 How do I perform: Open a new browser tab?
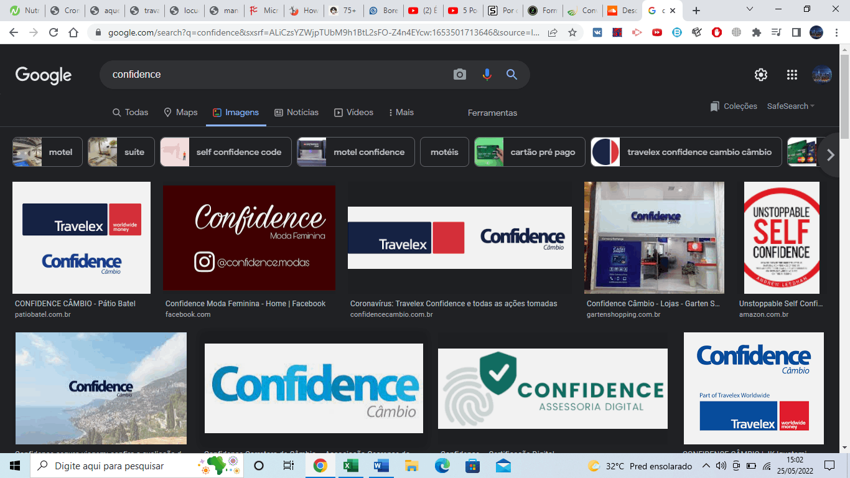pyautogui.click(x=696, y=11)
